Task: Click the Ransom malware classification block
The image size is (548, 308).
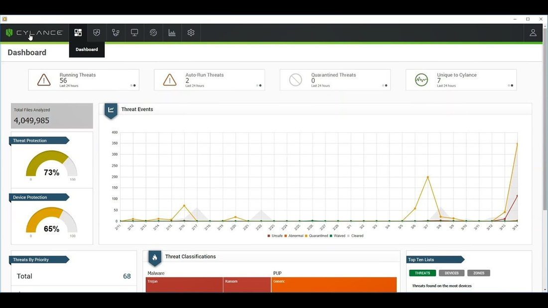Action: [247, 285]
